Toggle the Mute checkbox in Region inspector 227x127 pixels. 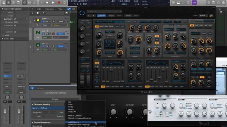point(15,13)
